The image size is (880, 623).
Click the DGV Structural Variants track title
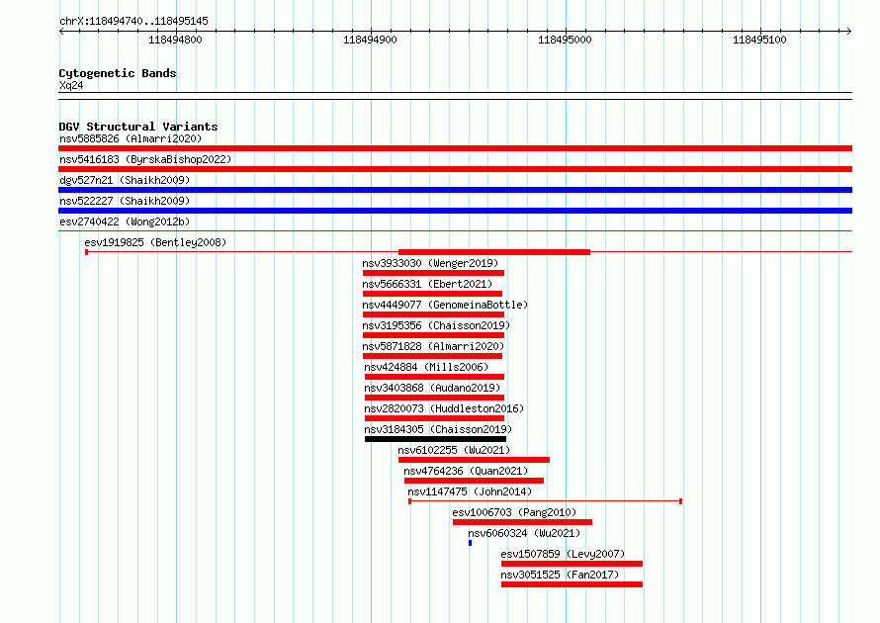click(138, 127)
